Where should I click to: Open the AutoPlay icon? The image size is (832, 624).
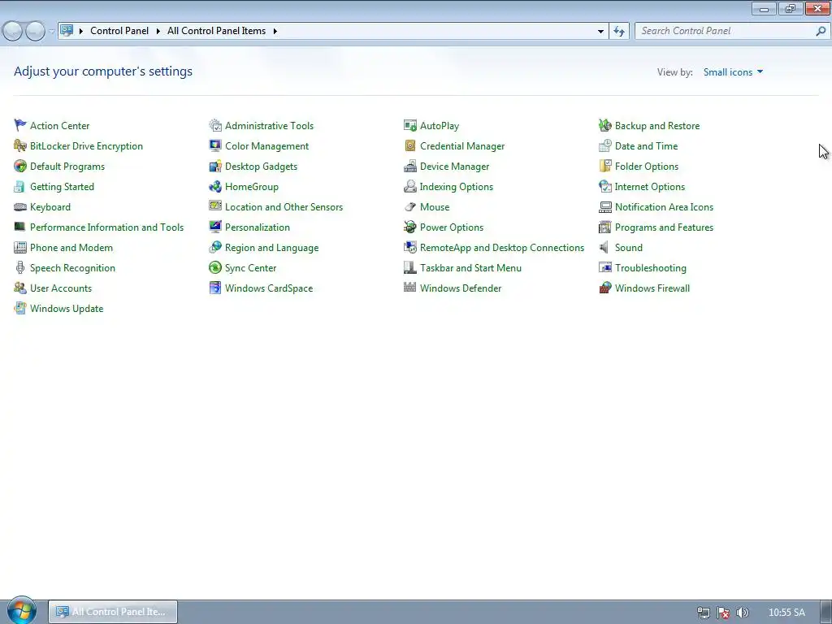[x=409, y=125]
